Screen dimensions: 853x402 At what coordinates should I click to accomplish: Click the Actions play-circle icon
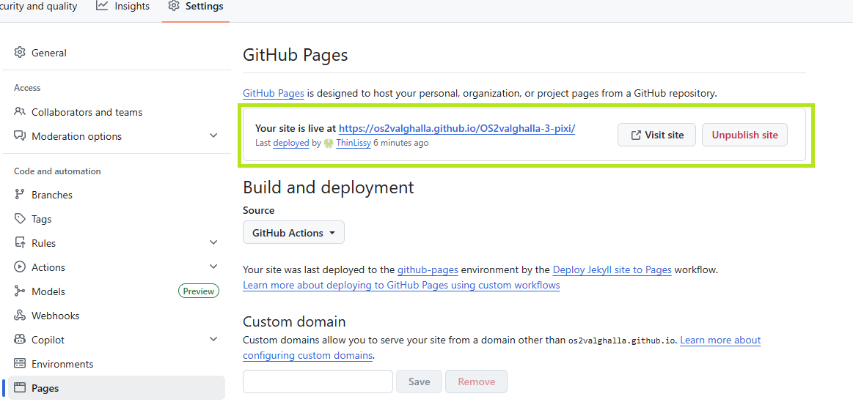point(20,267)
